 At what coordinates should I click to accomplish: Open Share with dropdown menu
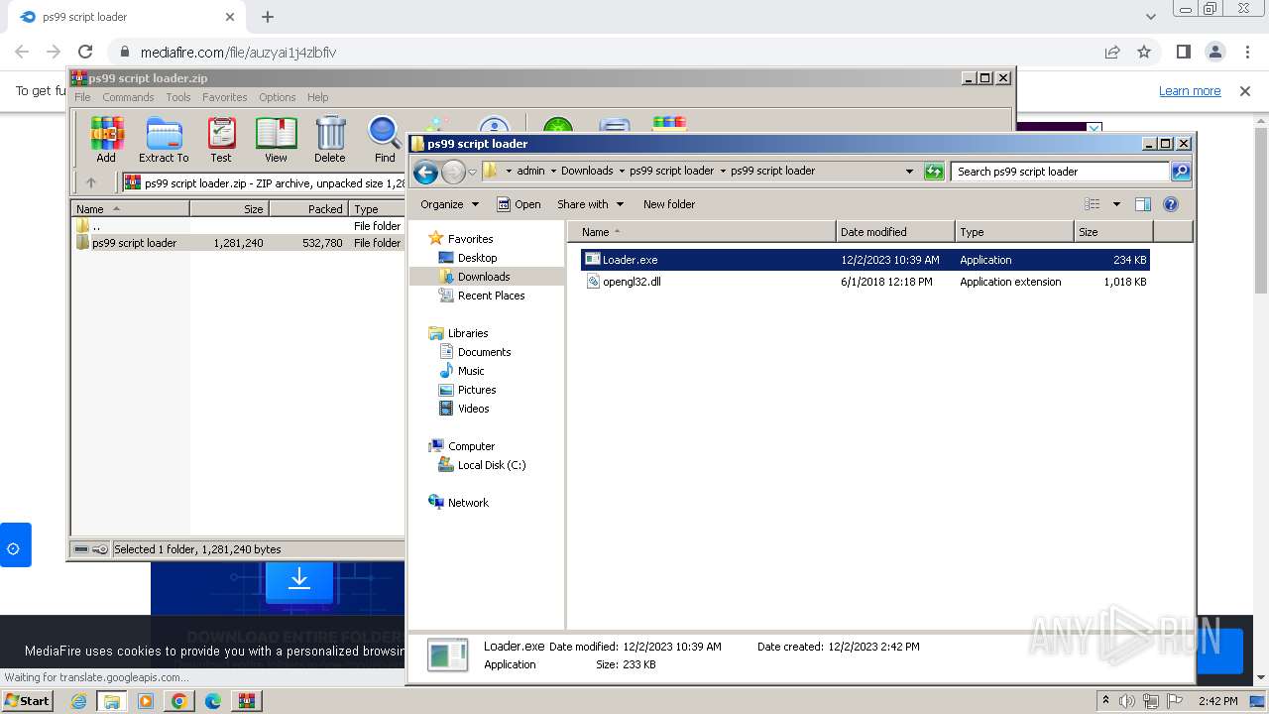click(x=590, y=204)
